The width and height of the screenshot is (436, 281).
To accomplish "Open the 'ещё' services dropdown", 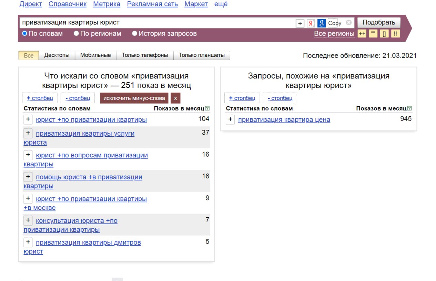I will coord(221,4).
